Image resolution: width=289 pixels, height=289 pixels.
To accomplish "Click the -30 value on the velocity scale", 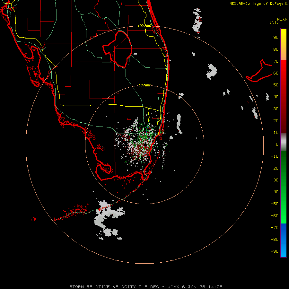I will 275,180.
